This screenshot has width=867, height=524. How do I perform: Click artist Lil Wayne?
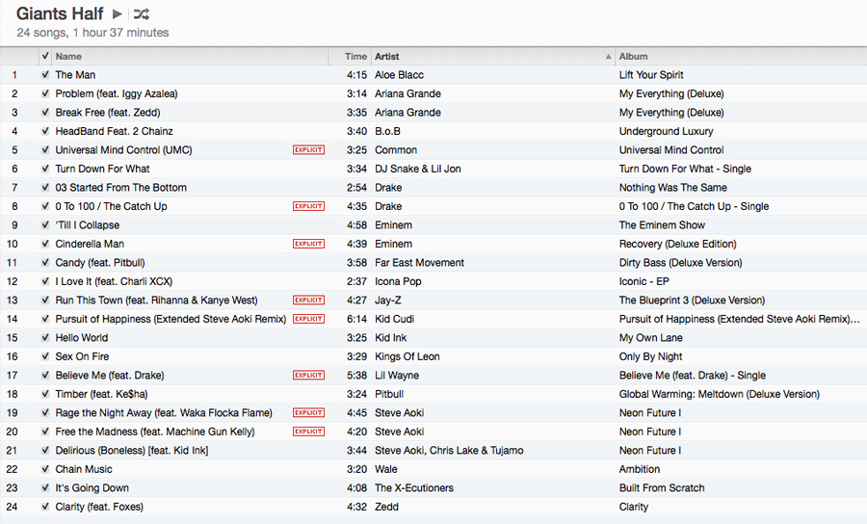(397, 376)
